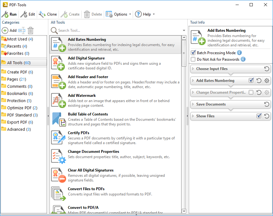This screenshot has height=216, width=273.
Task: Open search tool dropdown arrow
Action: pyautogui.click(x=184, y=31)
